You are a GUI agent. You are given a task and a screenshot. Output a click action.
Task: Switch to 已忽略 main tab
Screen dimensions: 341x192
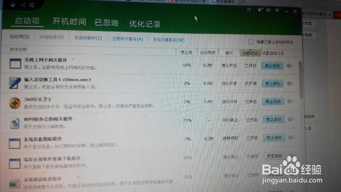[x=107, y=23]
